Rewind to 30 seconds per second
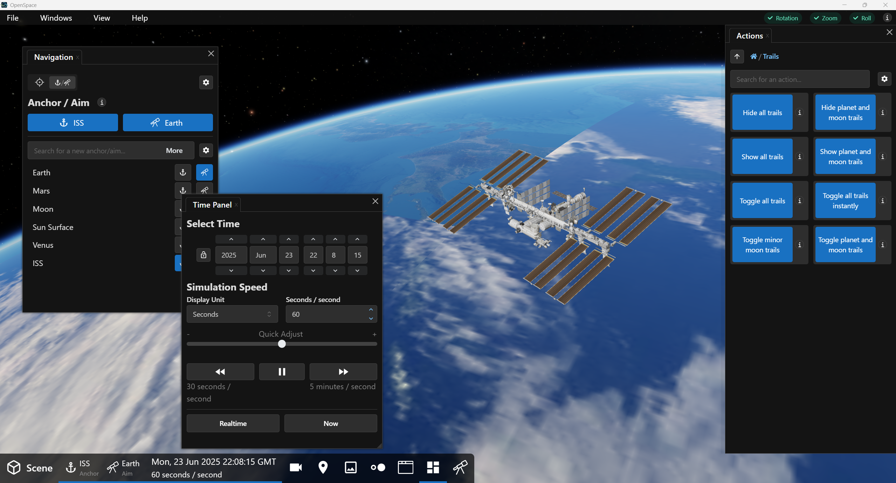The height and width of the screenshot is (483, 896). point(220,372)
